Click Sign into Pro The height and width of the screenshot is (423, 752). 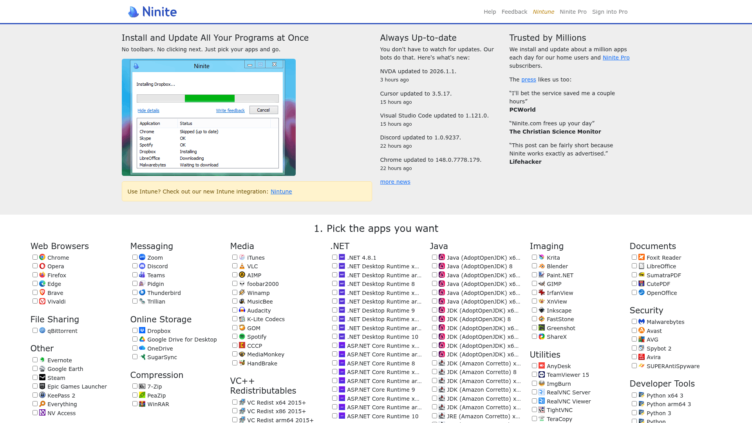point(610,12)
